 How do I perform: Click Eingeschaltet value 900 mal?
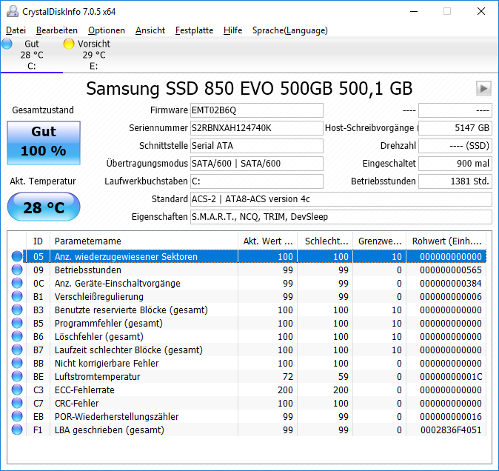[x=455, y=164]
